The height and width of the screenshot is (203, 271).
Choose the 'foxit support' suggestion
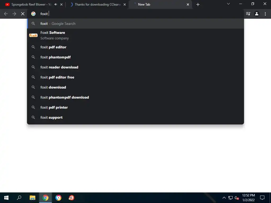(135, 117)
